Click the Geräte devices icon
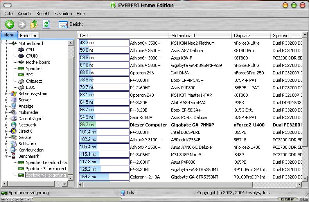The image size is (309, 202). click(14, 137)
